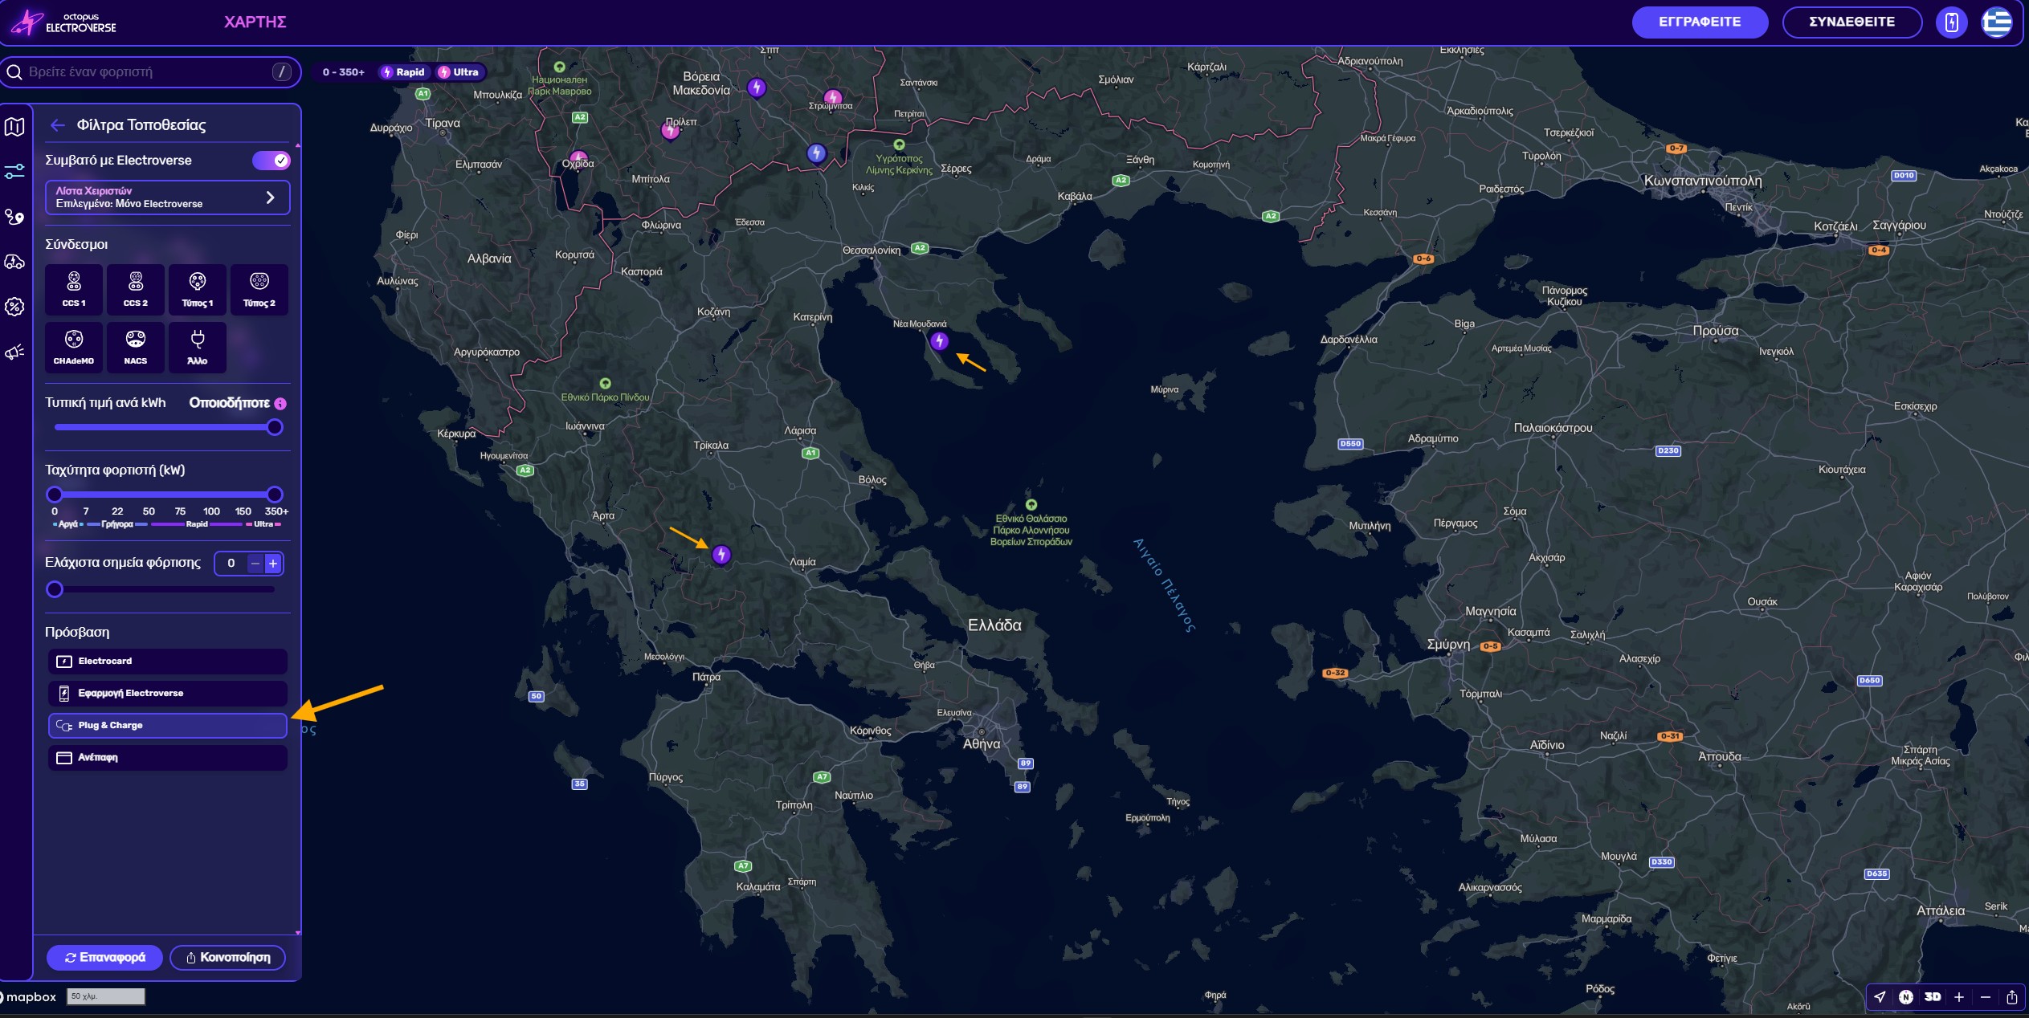Go back with the Φίλτρα Τοποθεσίας arrow
2029x1018 pixels.
click(57, 125)
